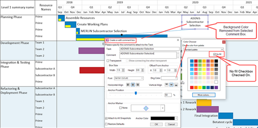
Task: Click the 2019 year header in timeline
Action: pos(120,2)
